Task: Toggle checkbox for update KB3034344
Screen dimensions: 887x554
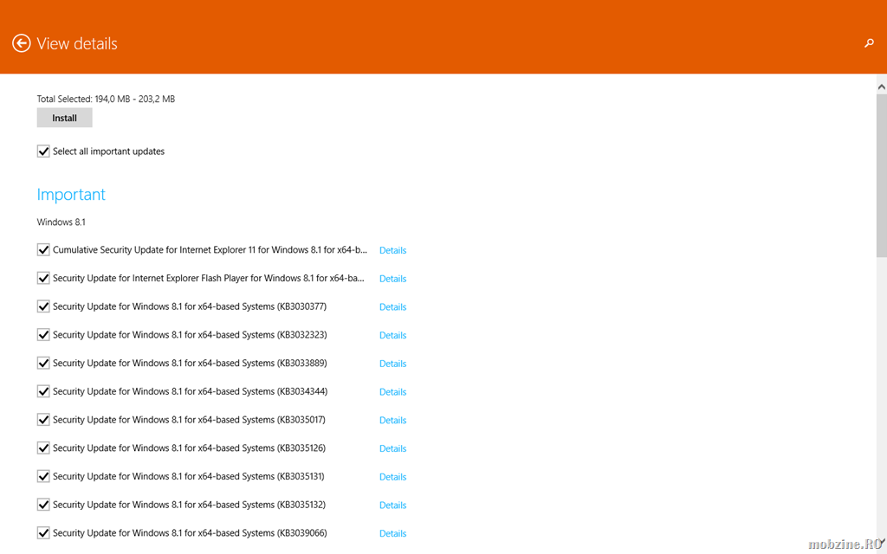Action: click(x=43, y=391)
